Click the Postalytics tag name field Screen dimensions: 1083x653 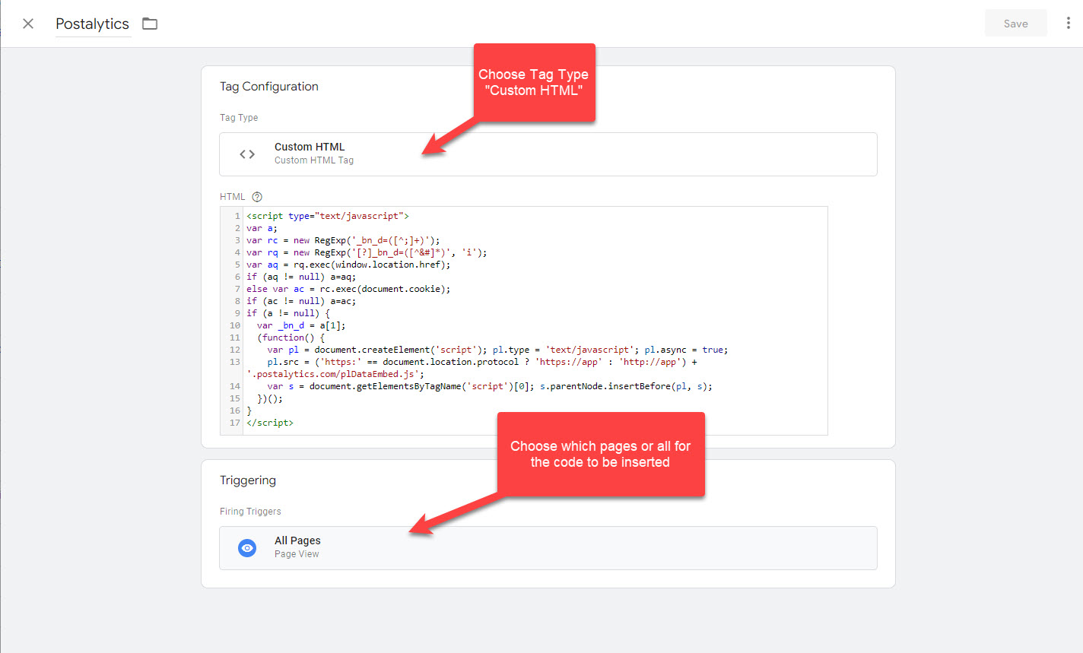point(93,24)
